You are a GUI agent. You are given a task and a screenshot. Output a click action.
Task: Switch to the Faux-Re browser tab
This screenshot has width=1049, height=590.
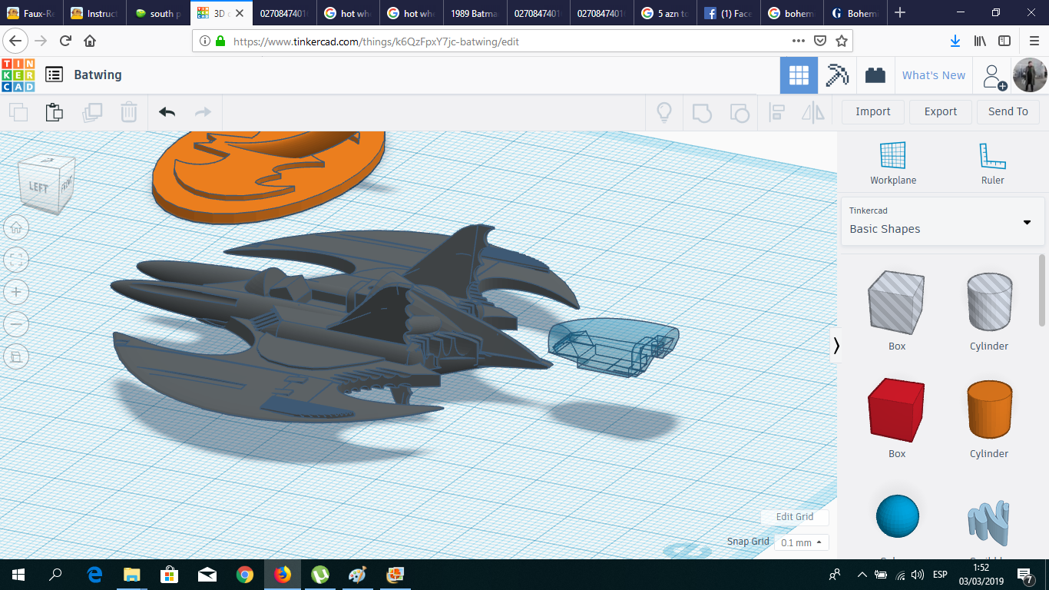(31, 13)
